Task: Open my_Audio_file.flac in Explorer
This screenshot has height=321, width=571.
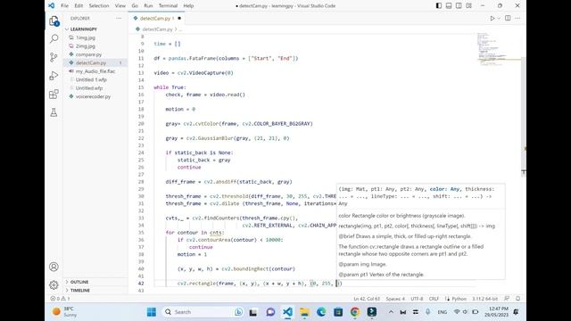Action: (95, 71)
